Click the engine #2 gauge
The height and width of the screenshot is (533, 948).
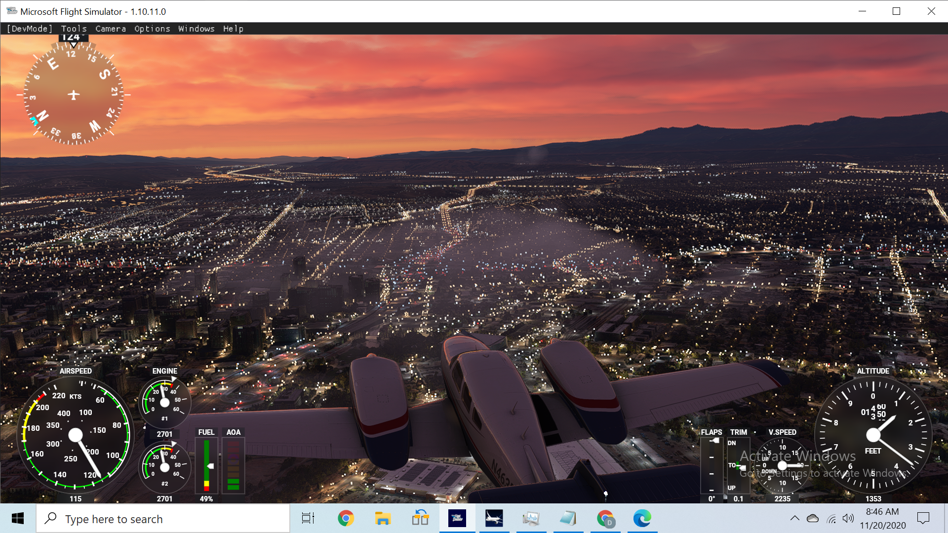165,468
